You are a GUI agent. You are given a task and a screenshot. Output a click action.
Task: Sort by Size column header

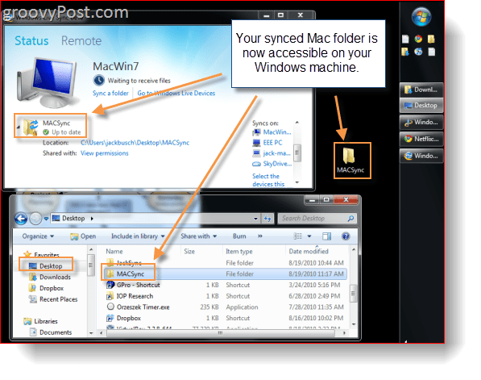[189, 251]
